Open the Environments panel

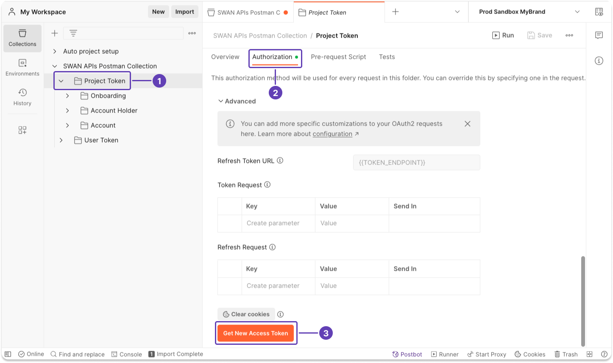22,68
